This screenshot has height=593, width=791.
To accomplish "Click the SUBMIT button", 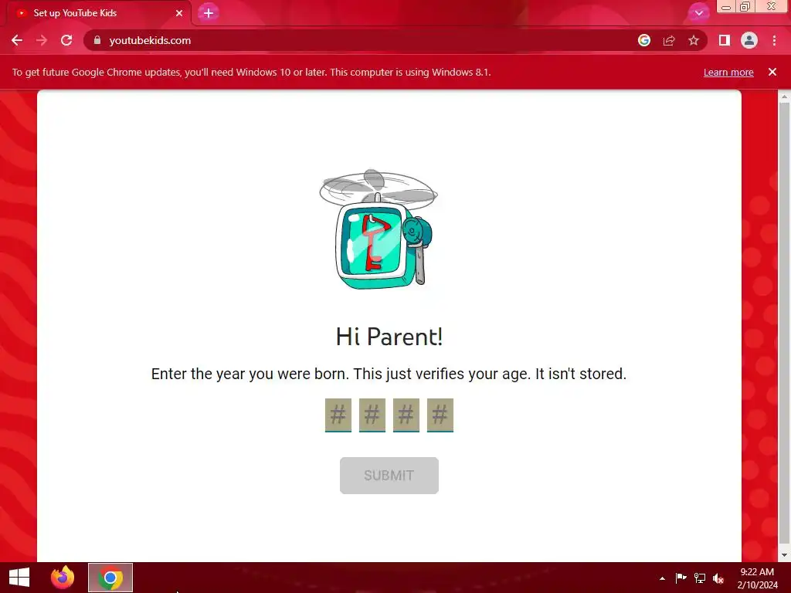I will 389,476.
